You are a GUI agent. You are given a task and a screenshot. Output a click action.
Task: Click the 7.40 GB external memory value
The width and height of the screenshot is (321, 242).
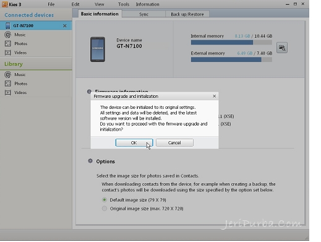coord(264,53)
